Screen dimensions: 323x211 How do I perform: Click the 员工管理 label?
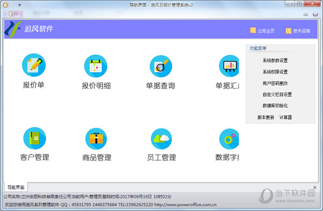(161, 158)
